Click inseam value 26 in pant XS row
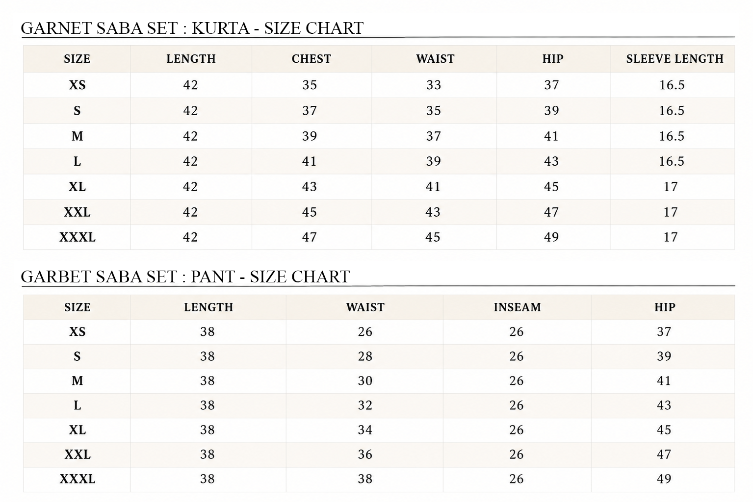 tap(517, 332)
